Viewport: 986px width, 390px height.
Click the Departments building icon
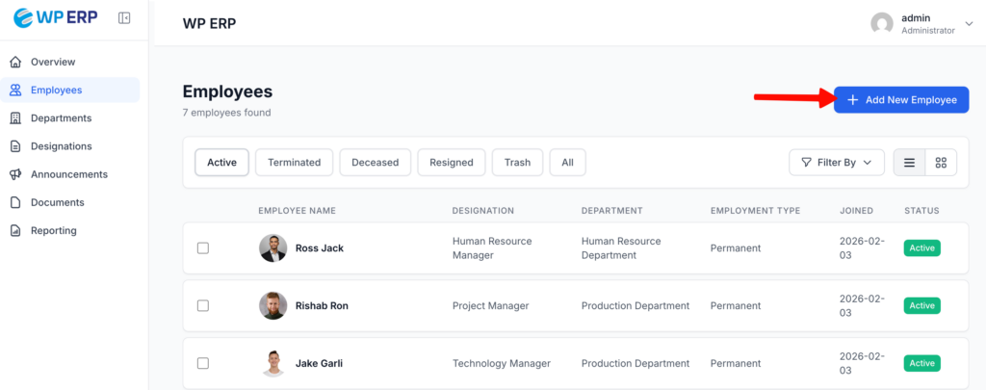point(15,118)
